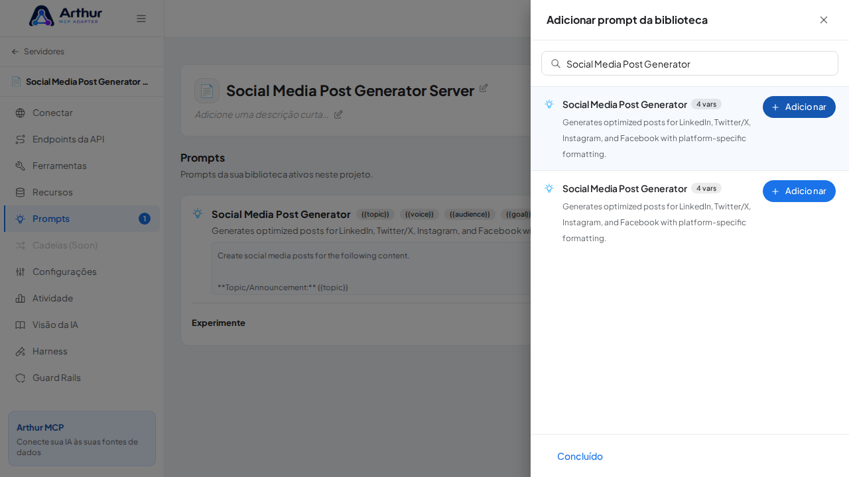The height and width of the screenshot is (477, 849).
Task: Select the second library result title
Action: 625,188
